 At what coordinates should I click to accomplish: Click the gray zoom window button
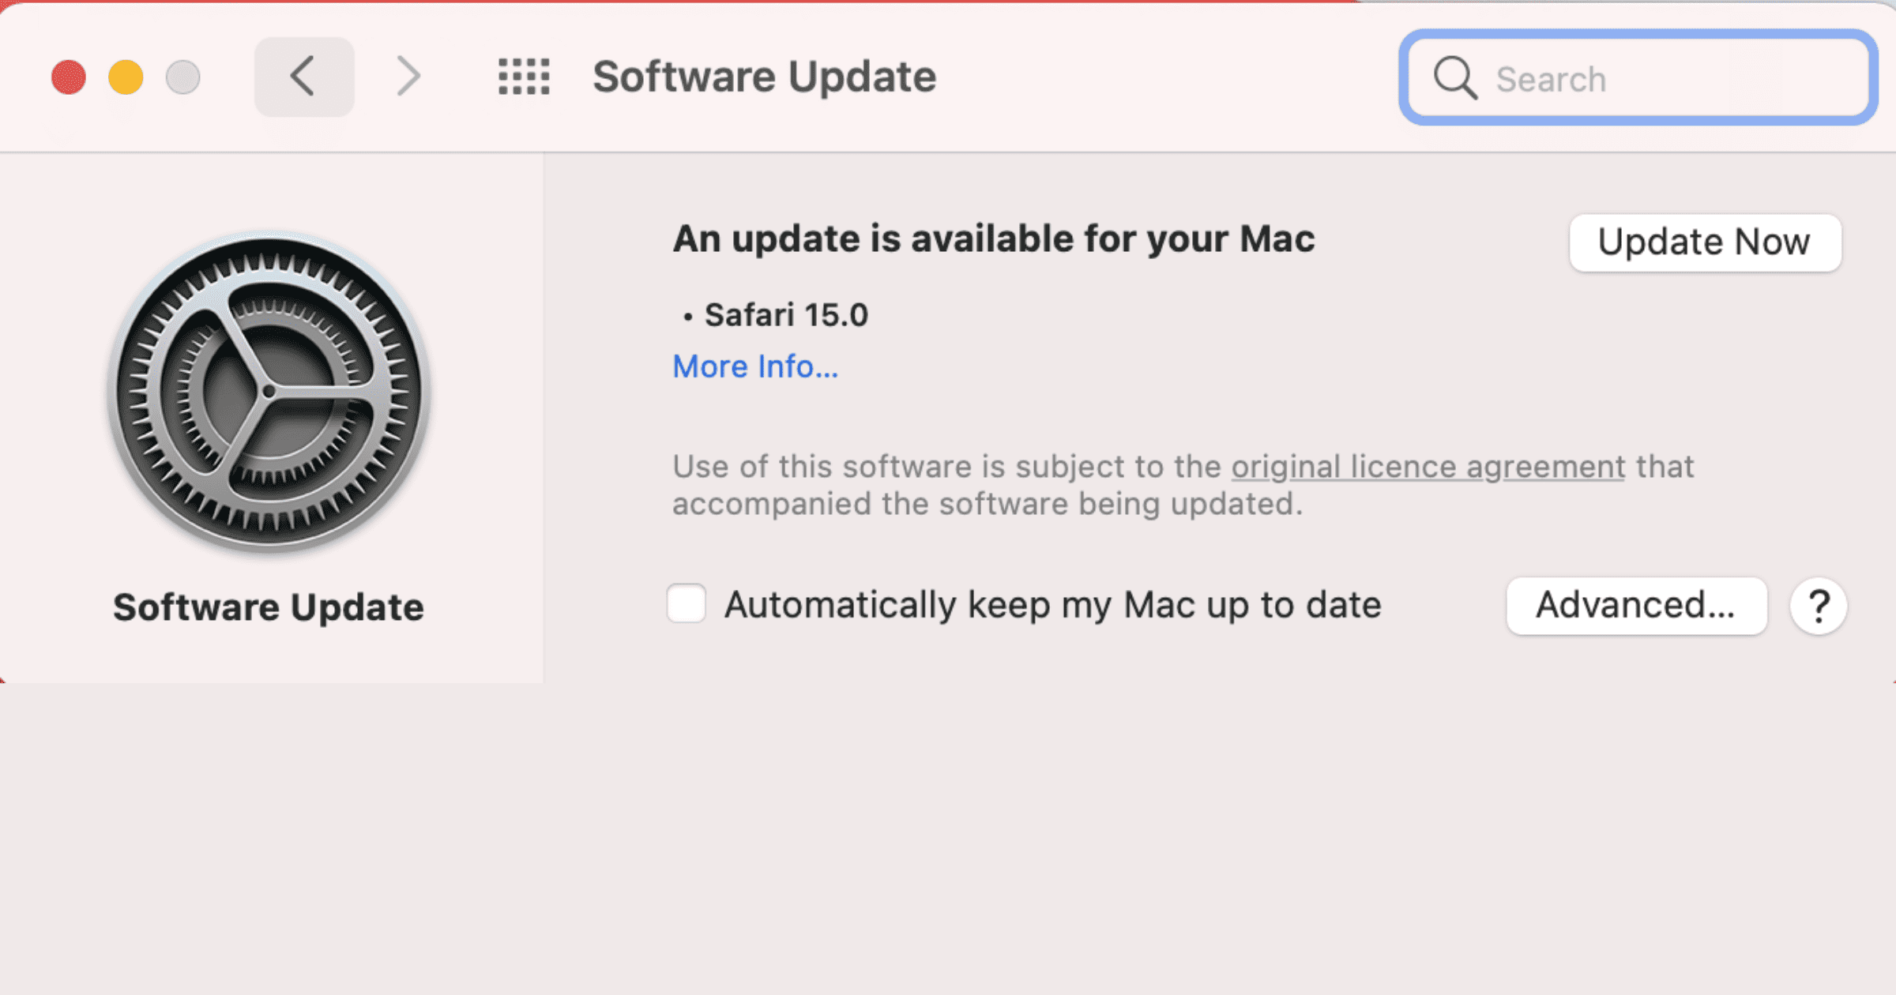tap(182, 77)
